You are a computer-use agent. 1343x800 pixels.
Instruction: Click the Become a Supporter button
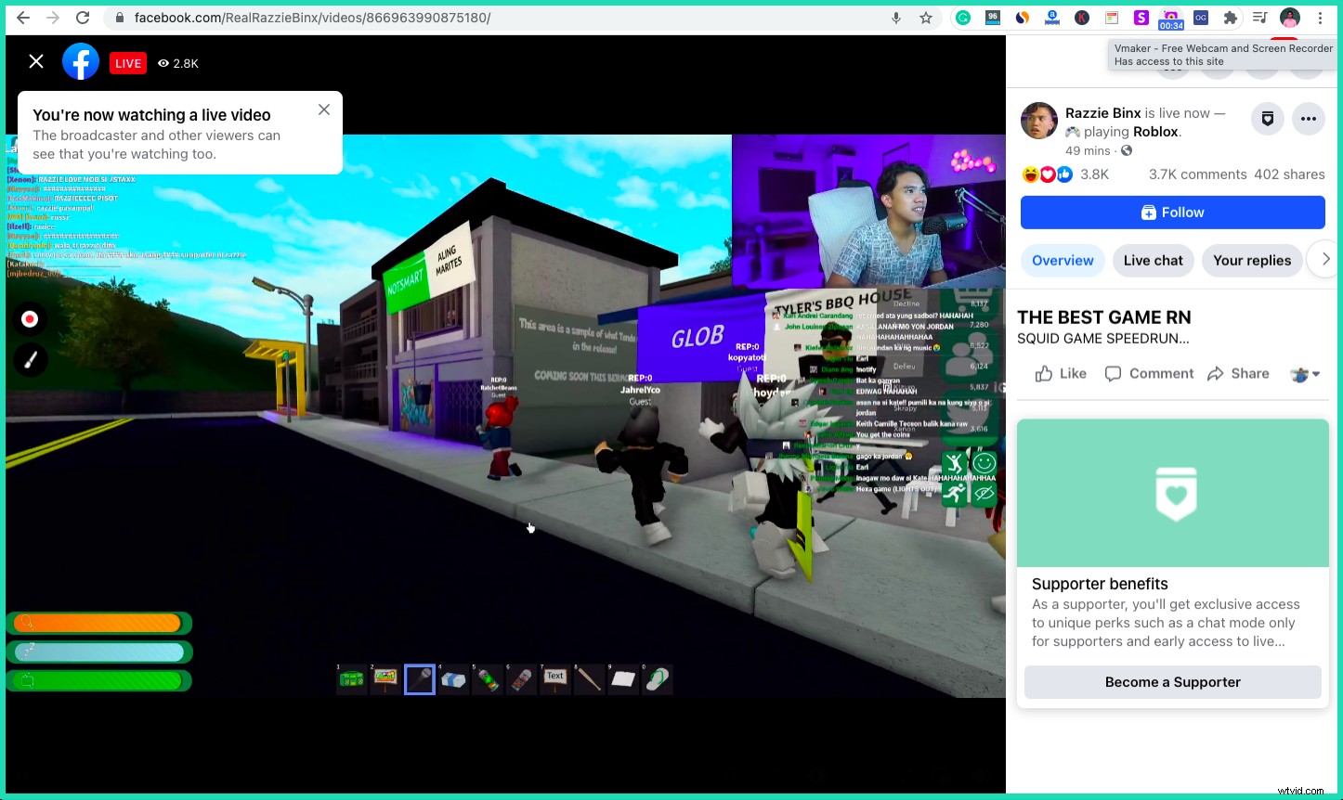coord(1172,682)
